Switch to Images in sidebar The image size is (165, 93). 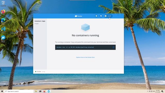[x=37, y=24]
